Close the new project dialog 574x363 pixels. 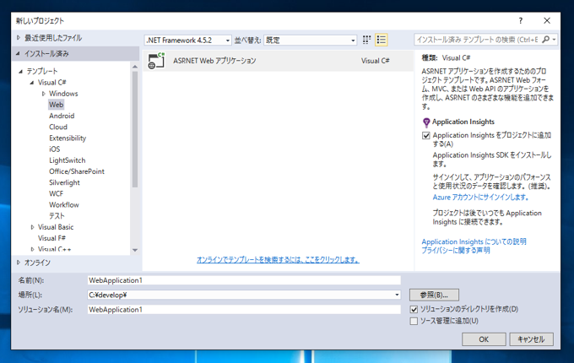[x=547, y=21]
